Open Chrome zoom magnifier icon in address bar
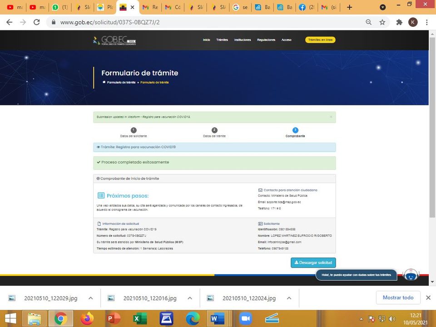This screenshot has height=327, width=436. click(x=369, y=22)
